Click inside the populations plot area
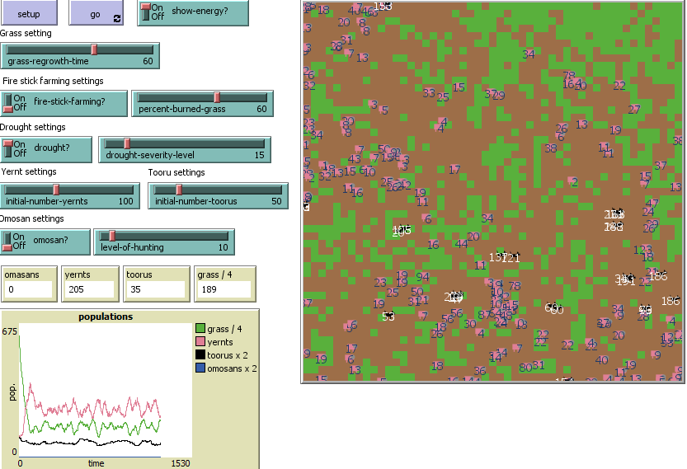This screenshot has width=687, height=469. [106, 390]
